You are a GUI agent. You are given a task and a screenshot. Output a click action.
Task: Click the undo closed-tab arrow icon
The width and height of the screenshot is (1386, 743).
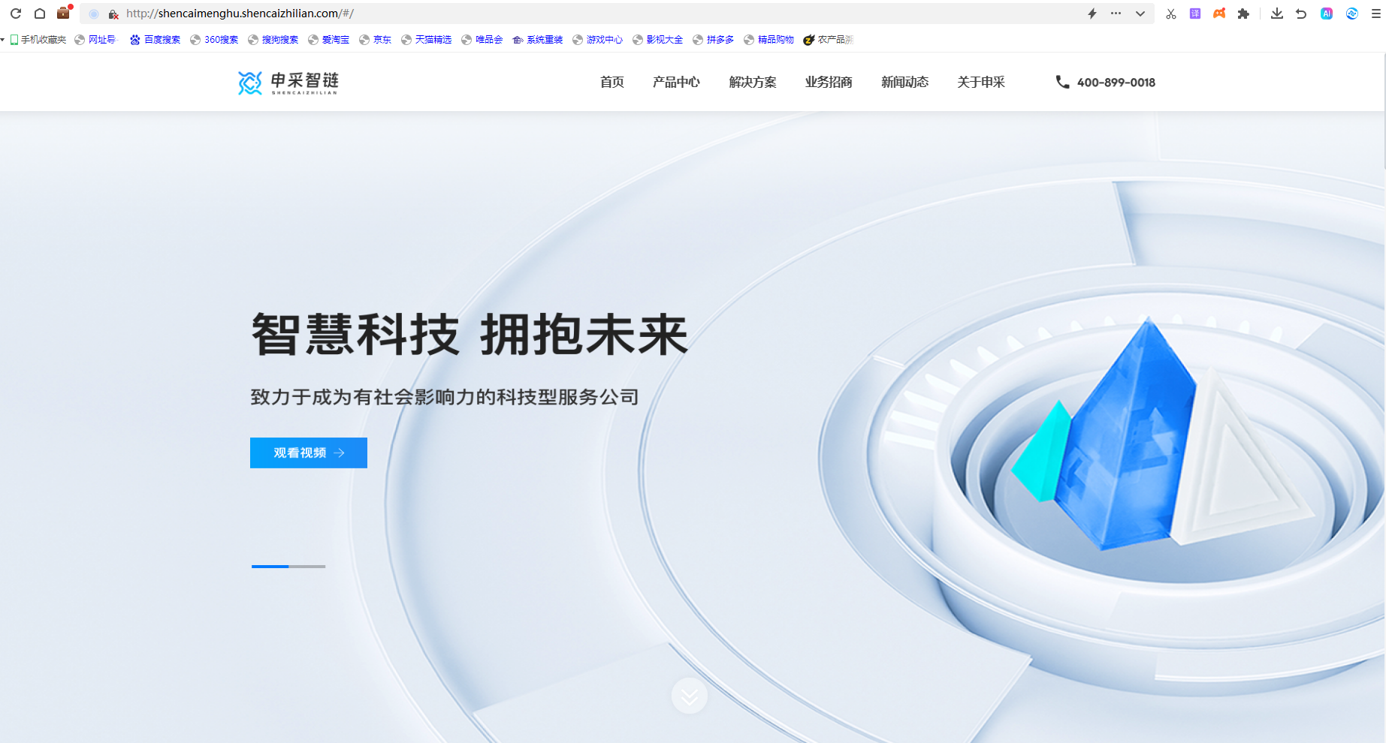tap(1302, 14)
